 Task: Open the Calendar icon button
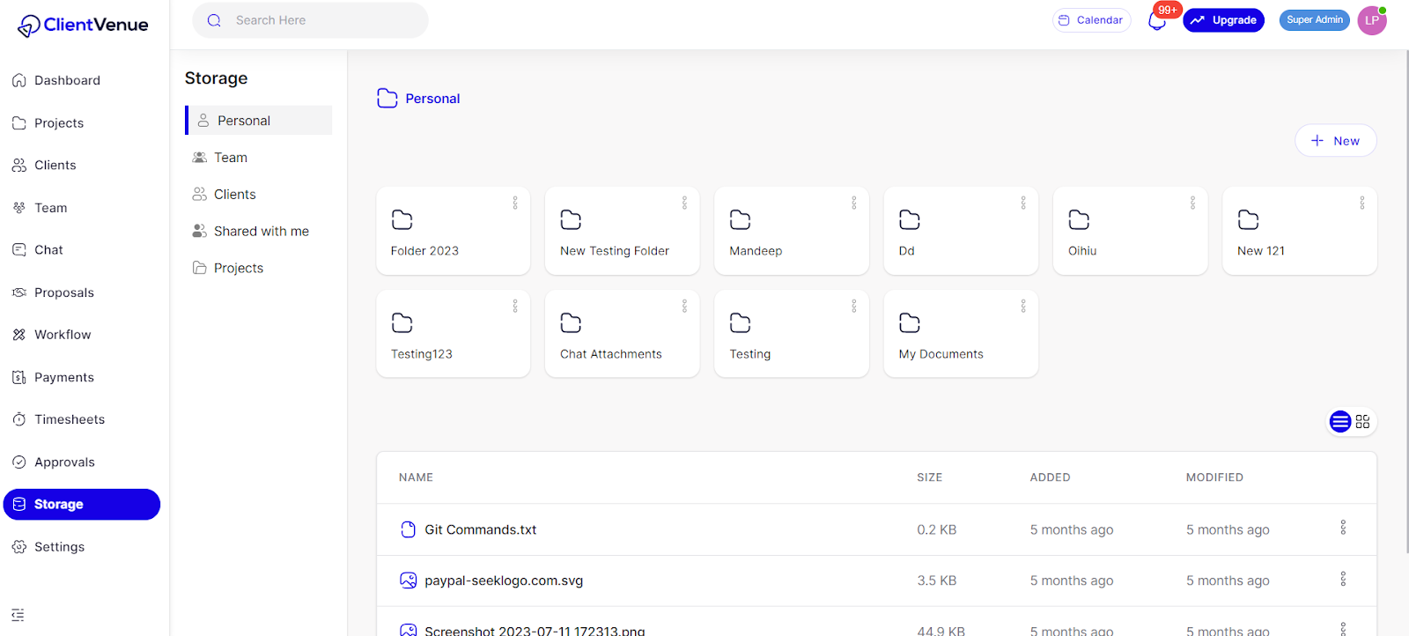pos(1091,20)
